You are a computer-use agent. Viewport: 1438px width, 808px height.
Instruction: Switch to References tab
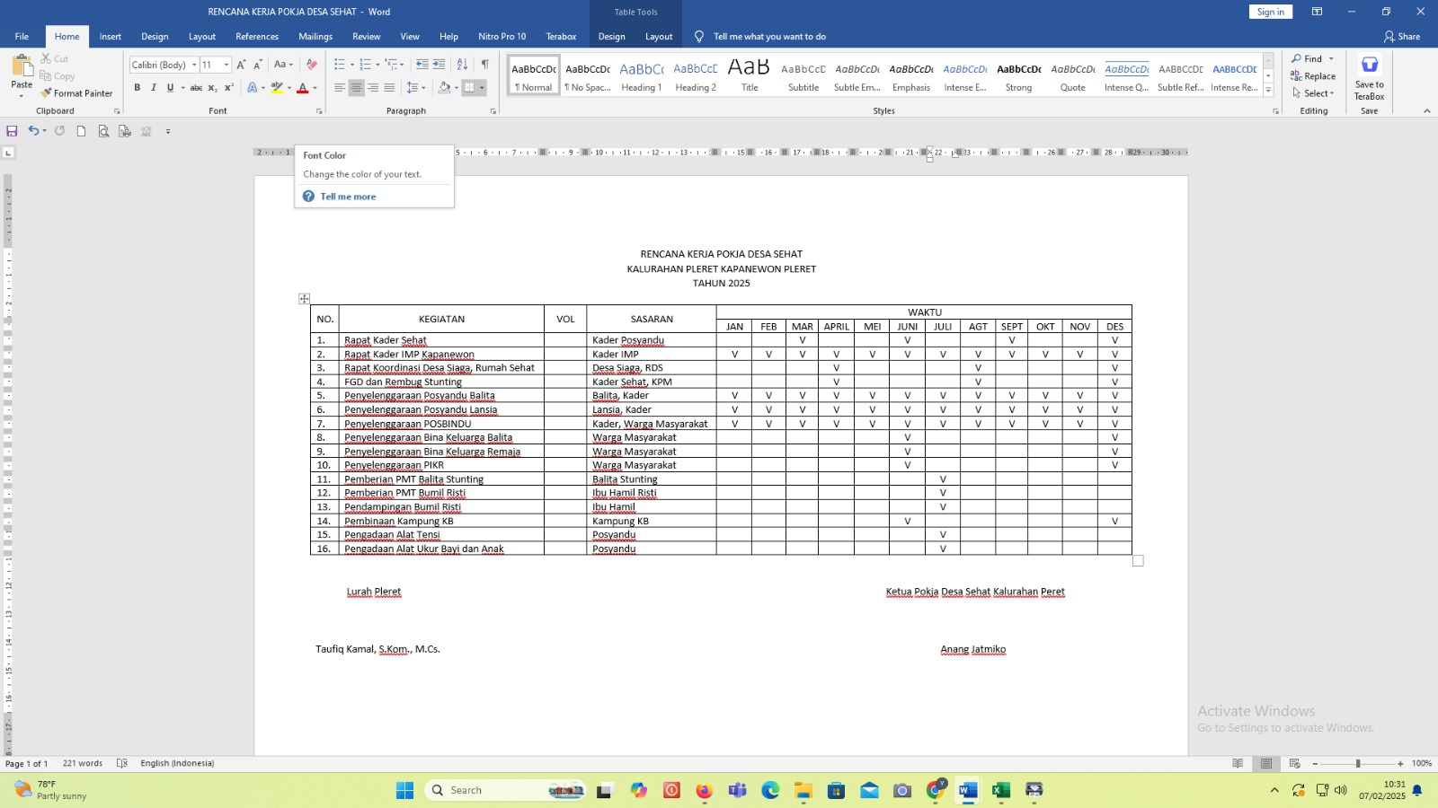(x=257, y=37)
